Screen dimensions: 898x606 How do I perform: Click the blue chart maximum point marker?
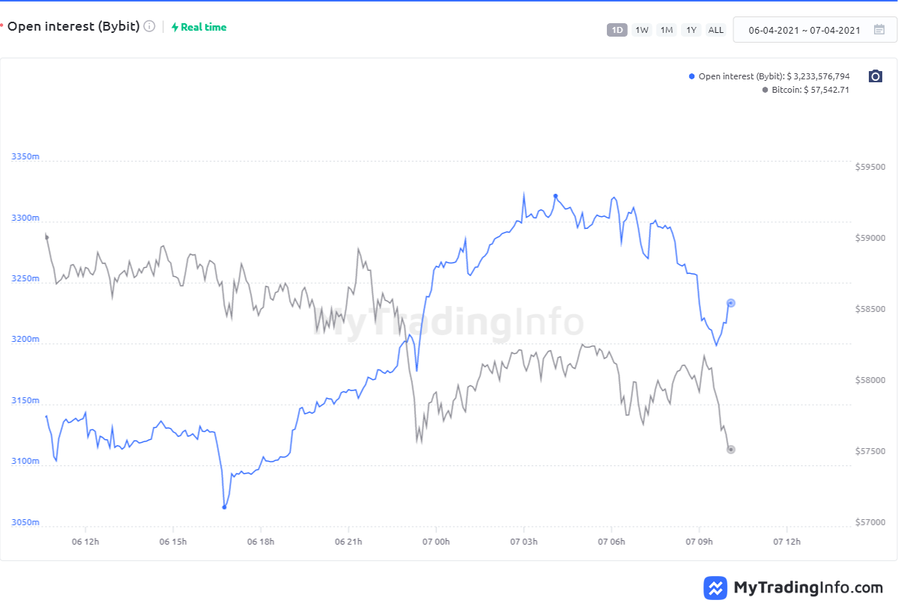pos(555,196)
